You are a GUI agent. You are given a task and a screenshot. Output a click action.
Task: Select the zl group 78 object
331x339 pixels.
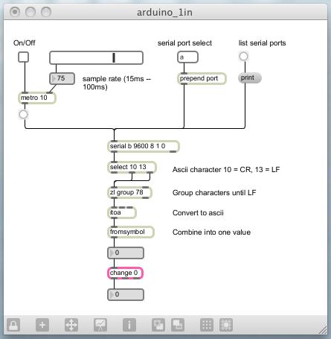(x=129, y=192)
